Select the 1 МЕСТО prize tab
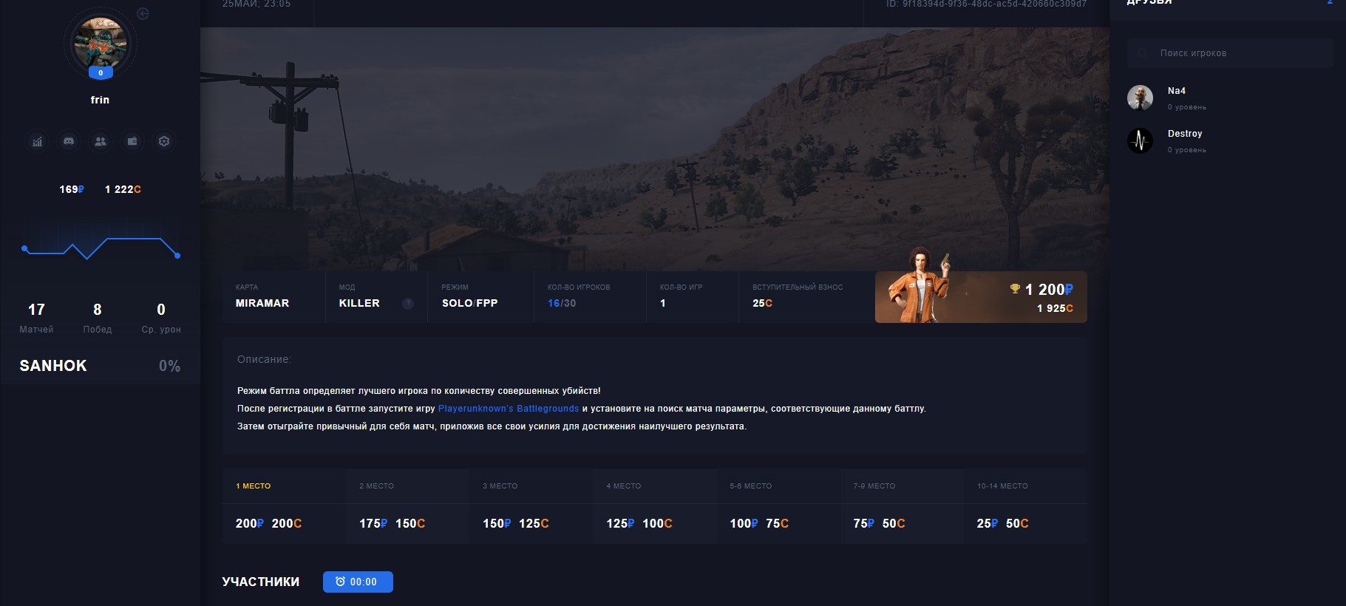The image size is (1346, 606). (284, 486)
